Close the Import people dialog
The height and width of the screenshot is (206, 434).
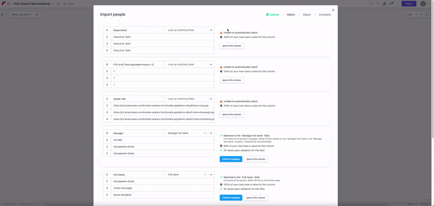click(333, 10)
